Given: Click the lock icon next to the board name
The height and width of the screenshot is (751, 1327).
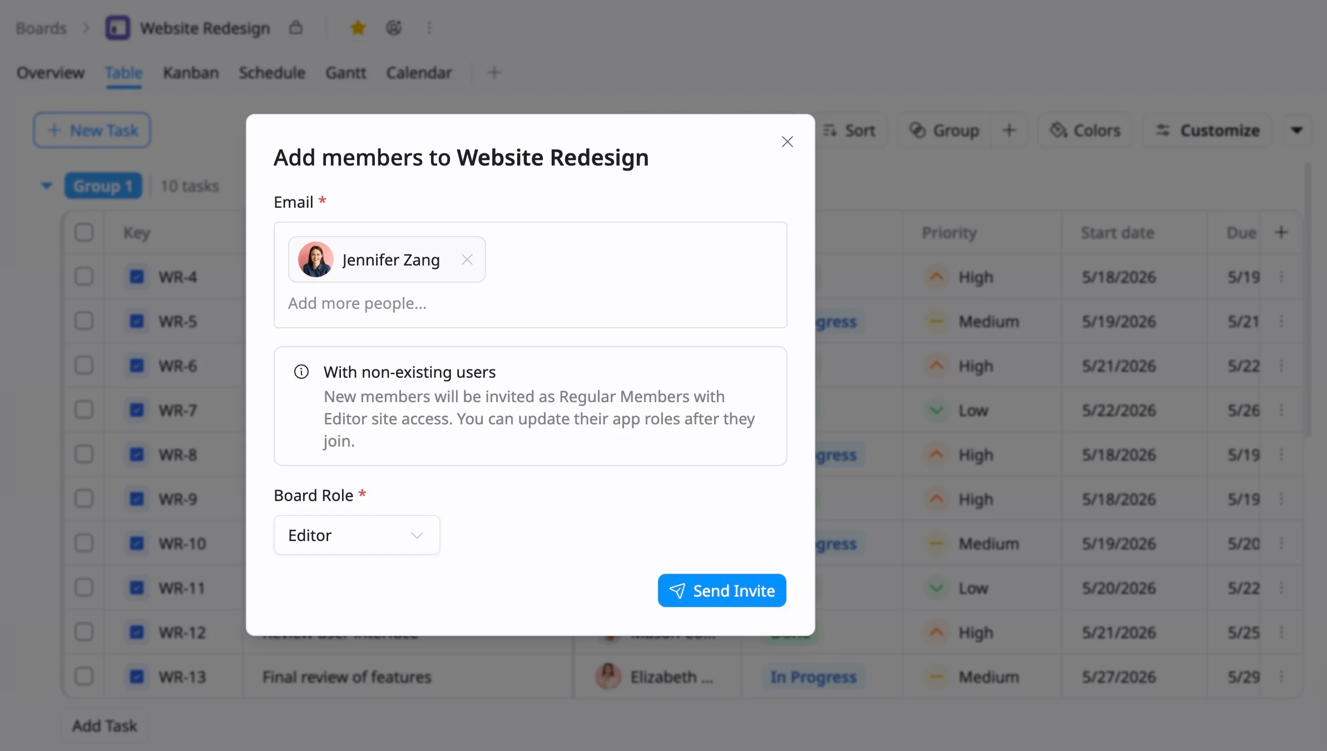Looking at the screenshot, I should click(x=296, y=27).
